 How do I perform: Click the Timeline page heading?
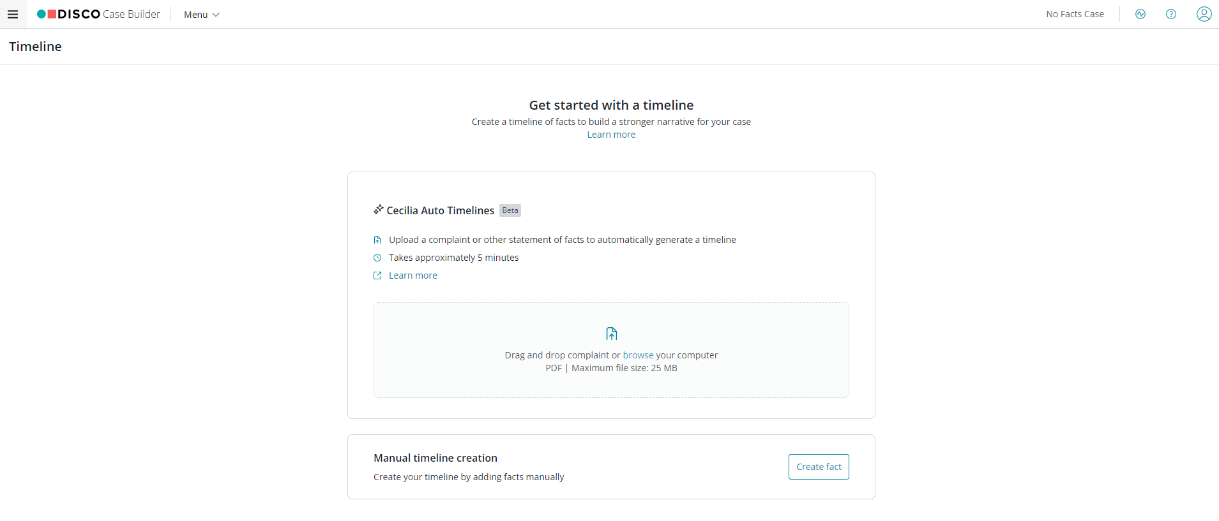point(35,47)
